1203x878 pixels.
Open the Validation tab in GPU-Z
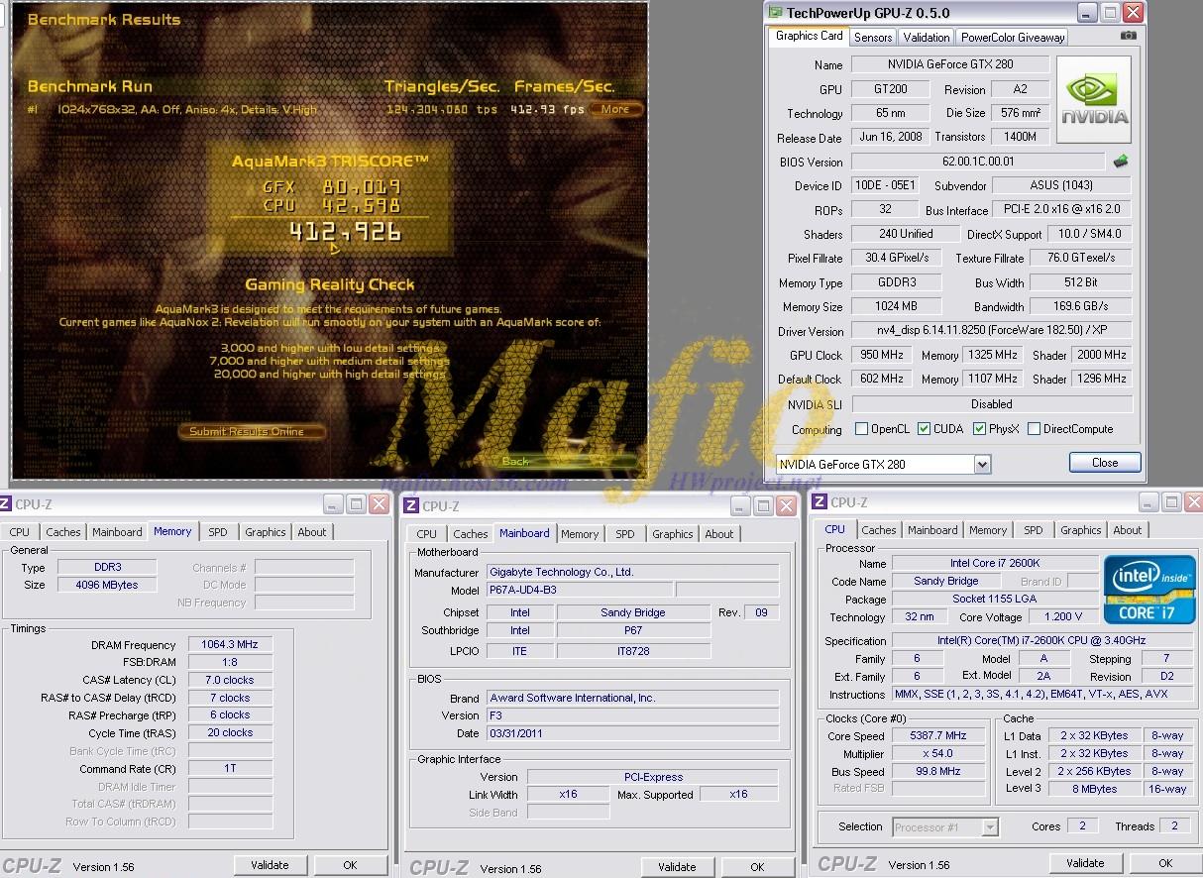tap(927, 37)
